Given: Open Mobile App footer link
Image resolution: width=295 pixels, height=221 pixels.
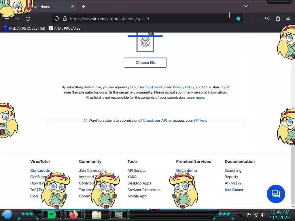Looking at the screenshot, I should pyautogui.click(x=137, y=196).
